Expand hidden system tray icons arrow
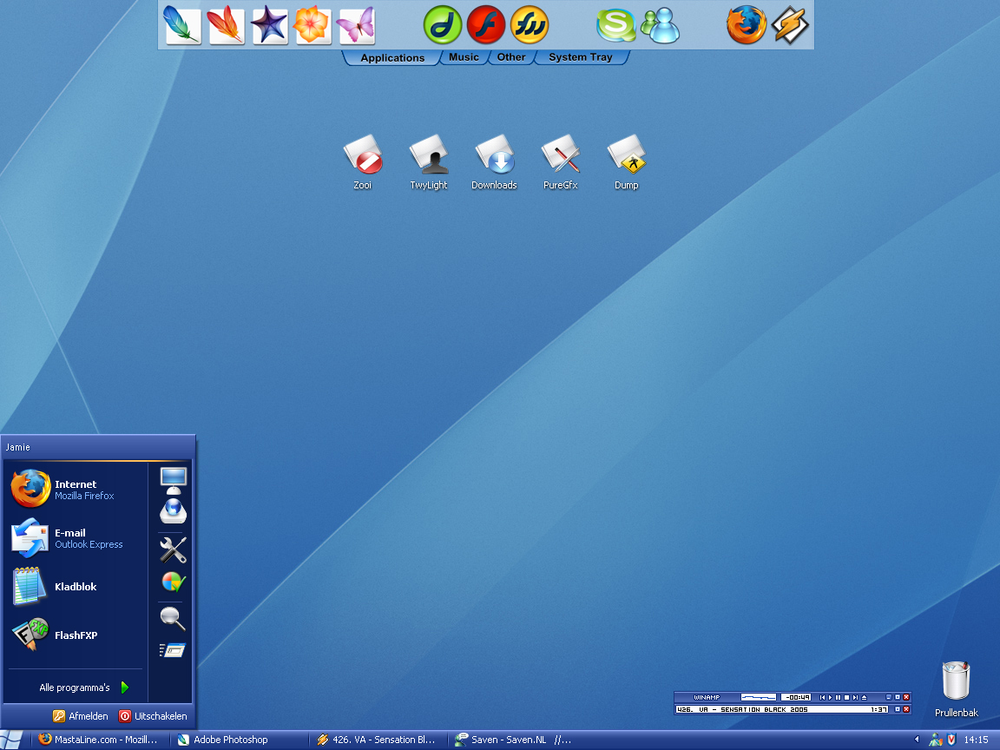Image resolution: width=1000 pixels, height=750 pixels. click(x=917, y=740)
